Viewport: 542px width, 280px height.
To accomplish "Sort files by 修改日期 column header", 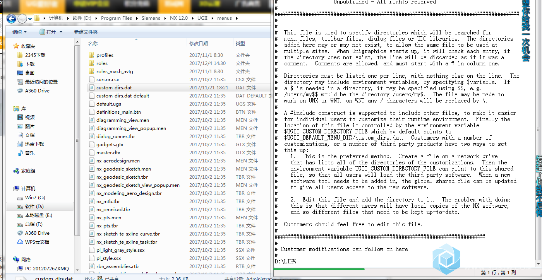I will tap(199, 44).
